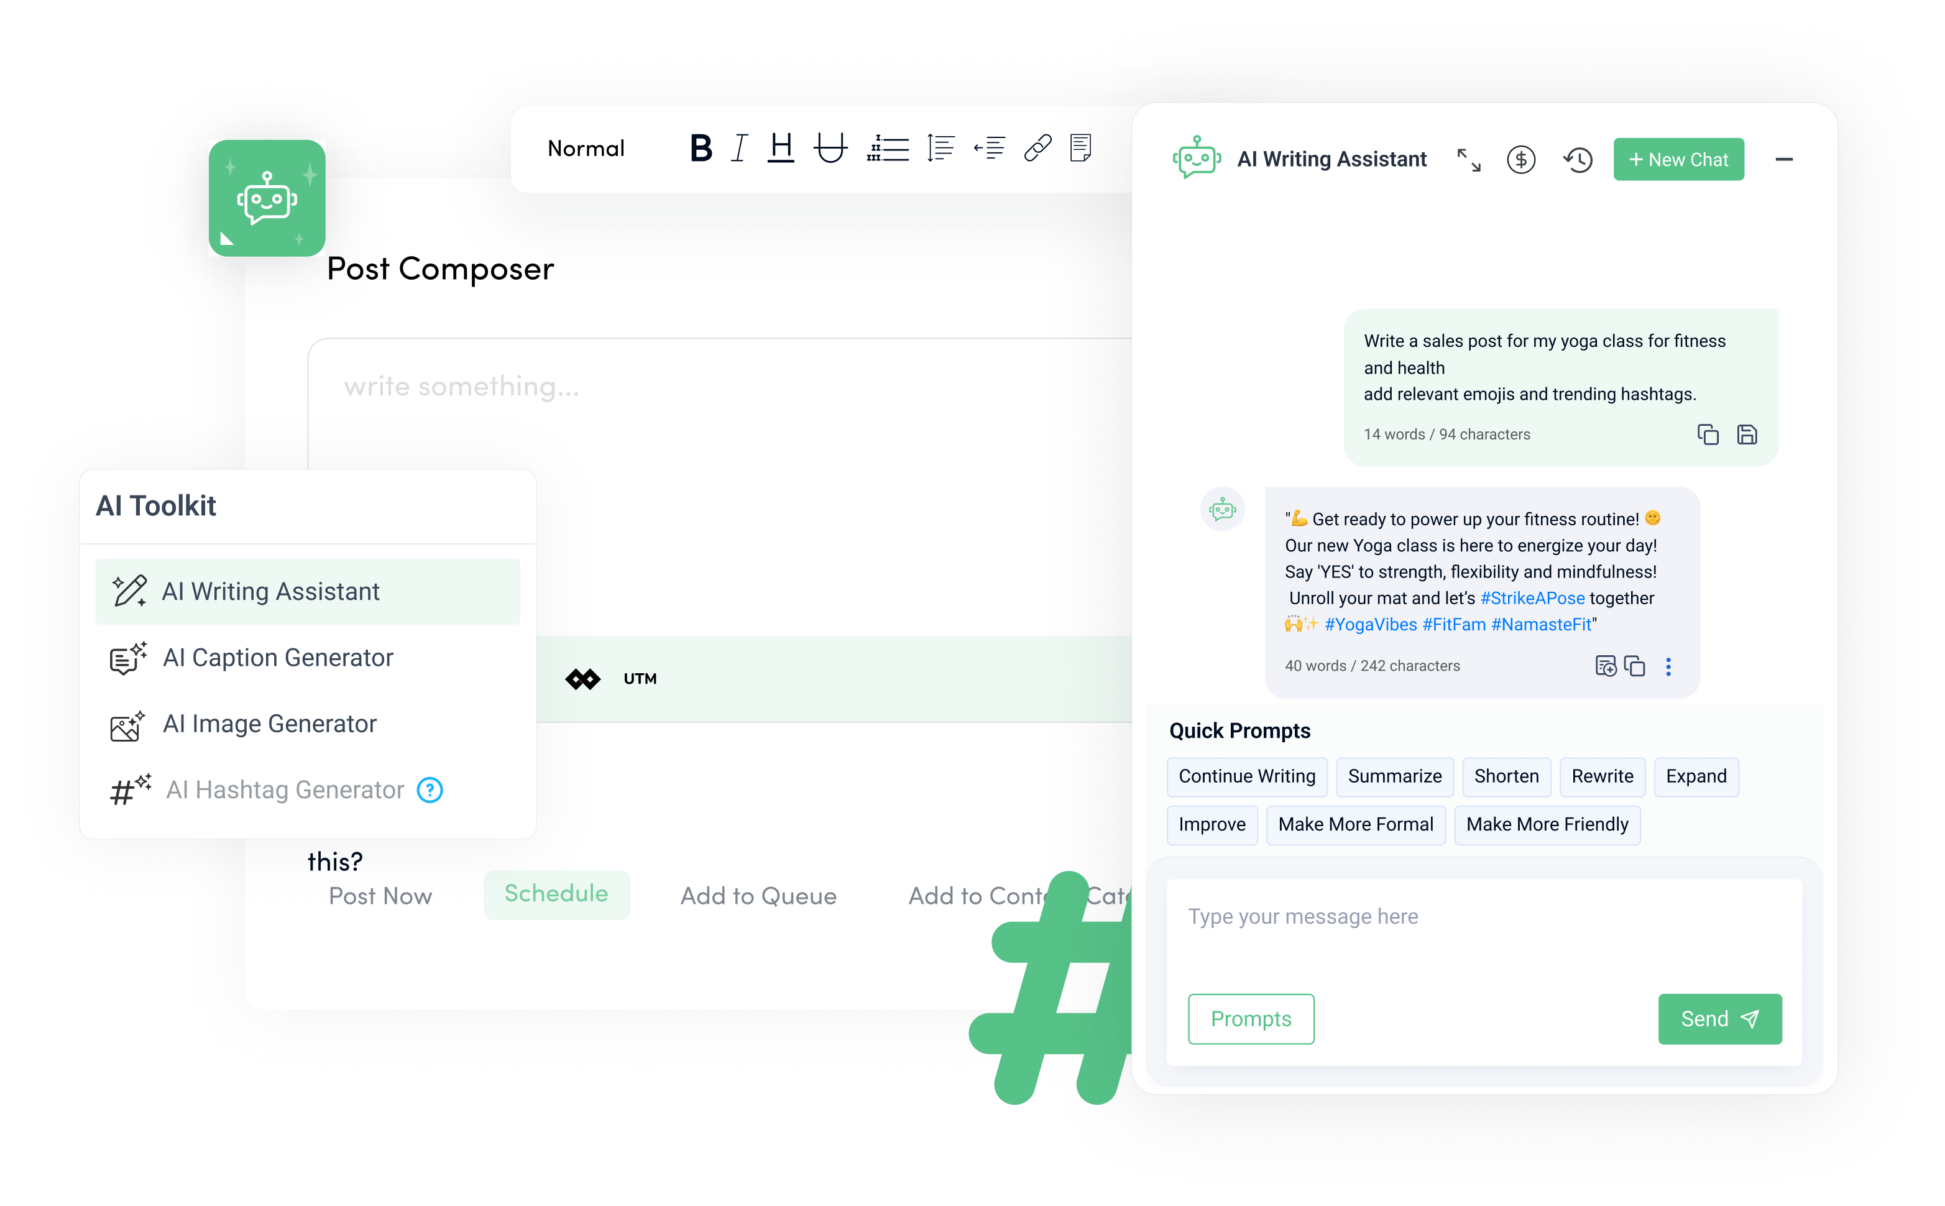Click the Link insertion icon
The image size is (1945, 1206).
point(1038,150)
